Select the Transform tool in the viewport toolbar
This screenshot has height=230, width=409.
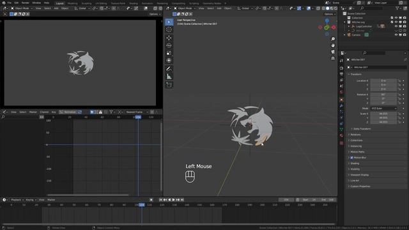click(169, 61)
